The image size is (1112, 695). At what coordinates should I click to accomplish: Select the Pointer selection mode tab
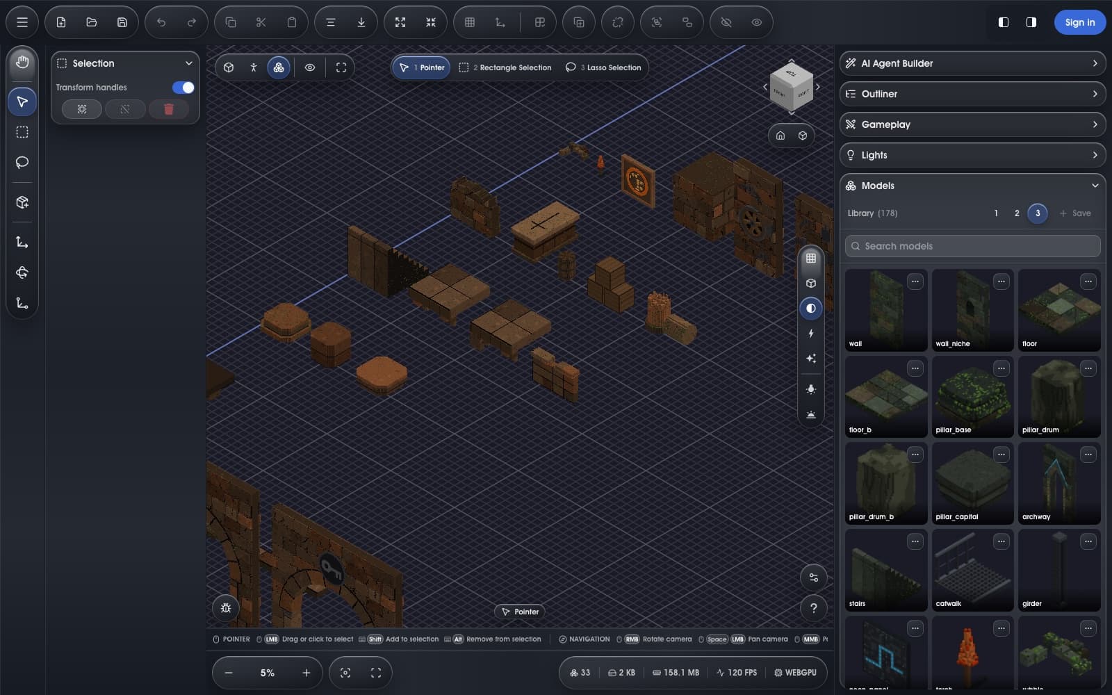pos(422,67)
